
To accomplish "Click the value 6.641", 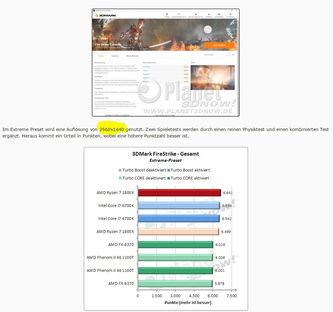I will pos(228,193).
